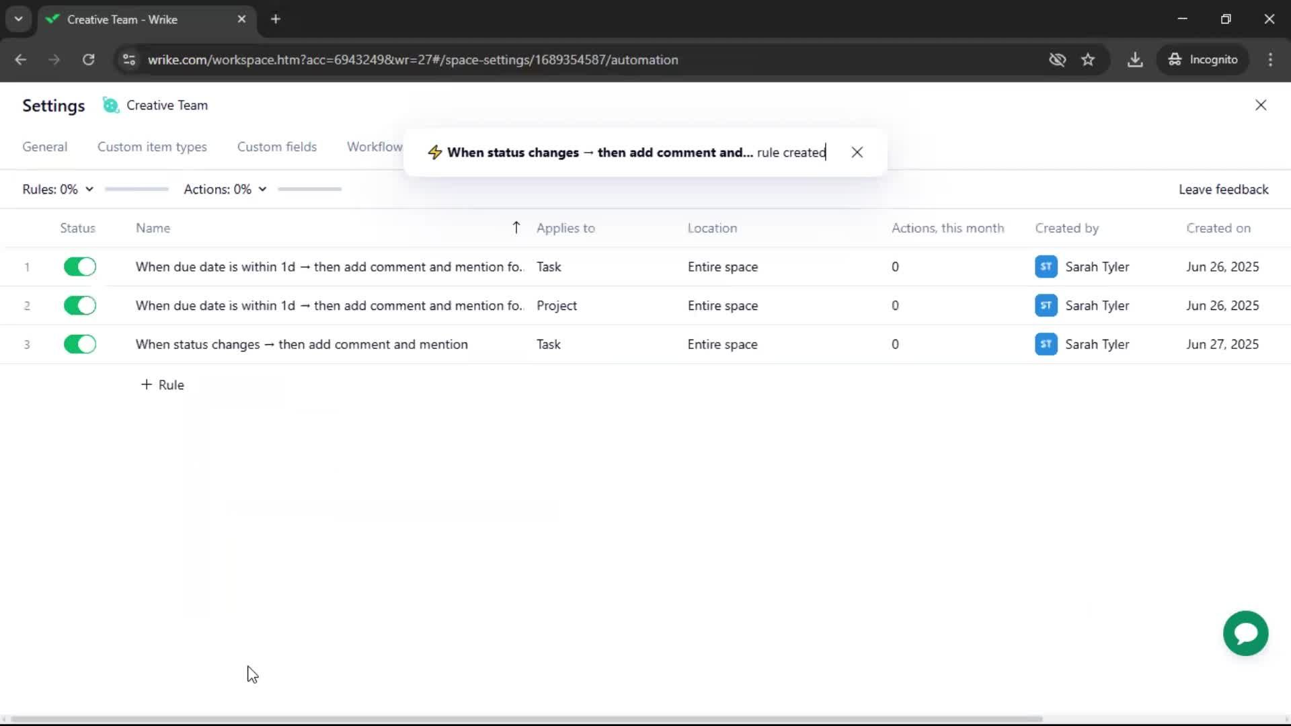Click the Project cell in row 2
1291x726 pixels.
click(557, 306)
